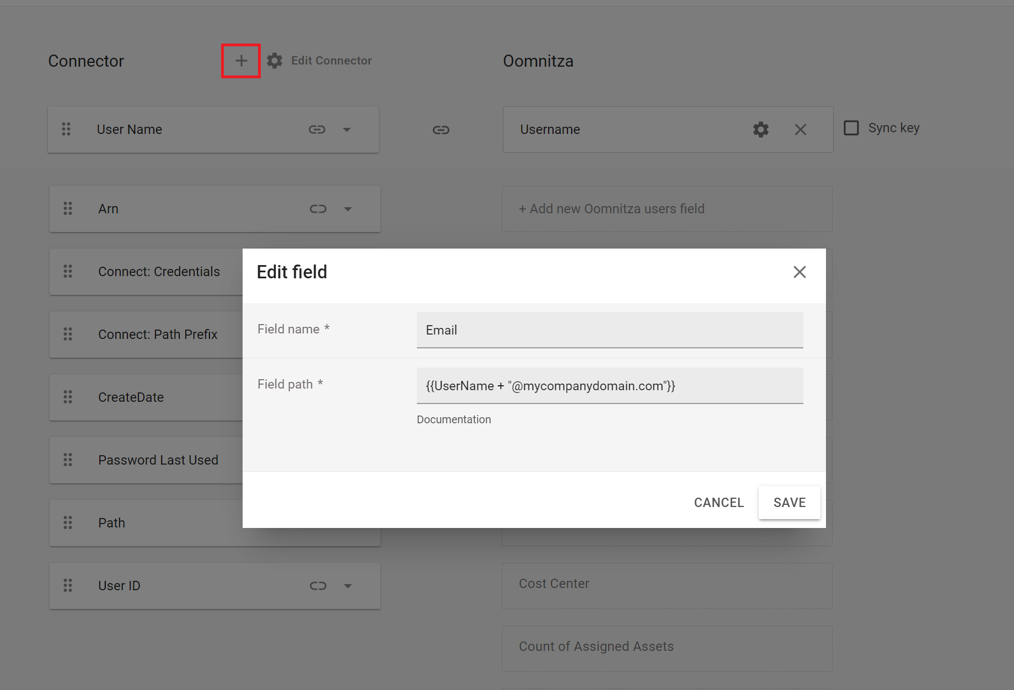Image resolution: width=1014 pixels, height=690 pixels.
Task: Open Edit Connector gear settings
Action: (x=275, y=61)
